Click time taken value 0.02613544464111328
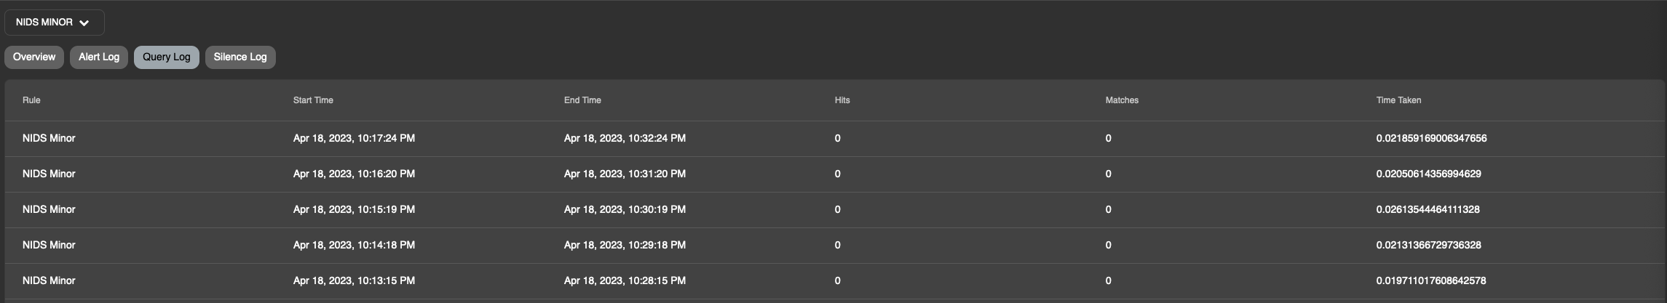1667x303 pixels. point(1428,210)
